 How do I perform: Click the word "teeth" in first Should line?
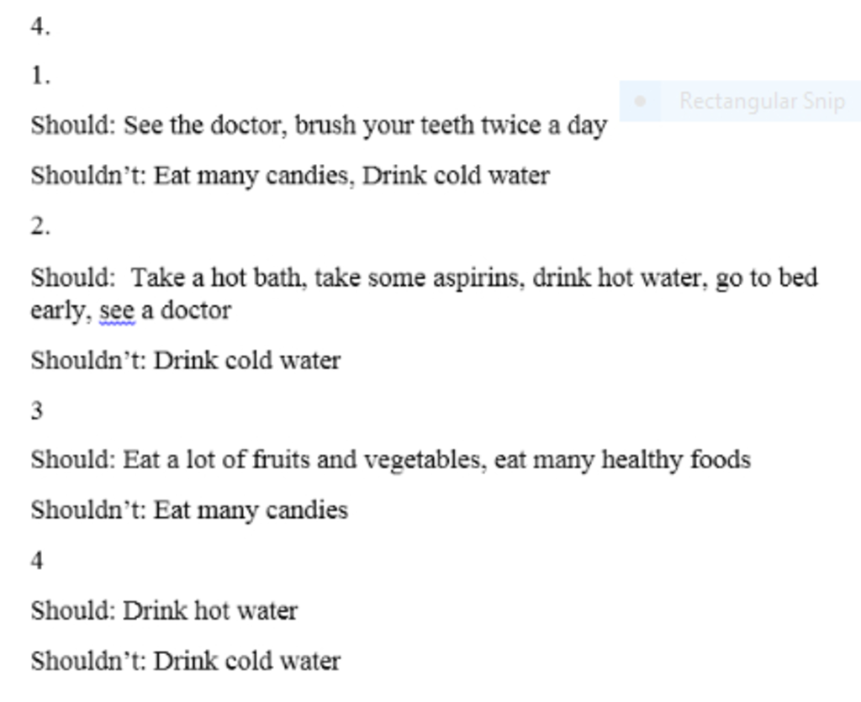click(x=448, y=125)
